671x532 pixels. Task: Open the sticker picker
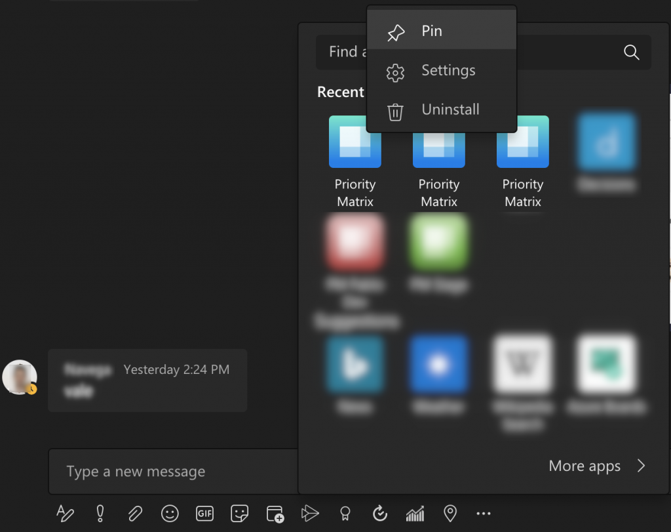pyautogui.click(x=239, y=514)
